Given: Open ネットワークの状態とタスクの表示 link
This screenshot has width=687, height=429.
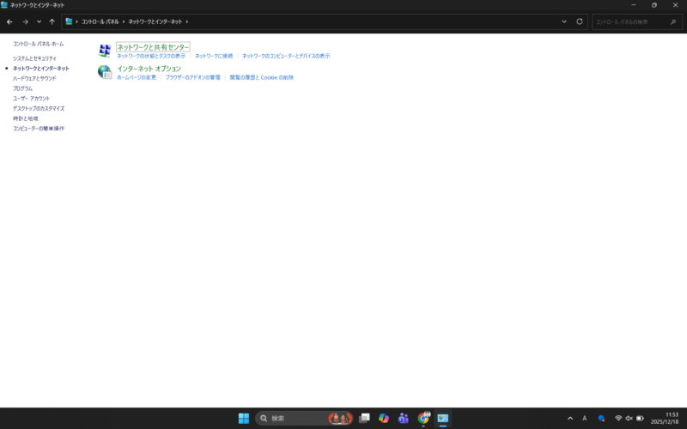Looking at the screenshot, I should point(151,56).
